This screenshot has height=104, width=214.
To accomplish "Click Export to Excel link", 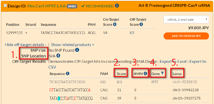I will 173,62.
